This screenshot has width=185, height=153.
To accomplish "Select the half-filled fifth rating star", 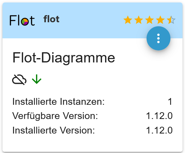I will point(171,20).
